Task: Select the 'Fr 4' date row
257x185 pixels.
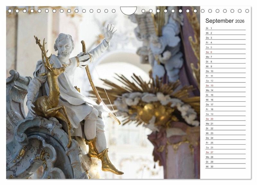Action: 226,43
